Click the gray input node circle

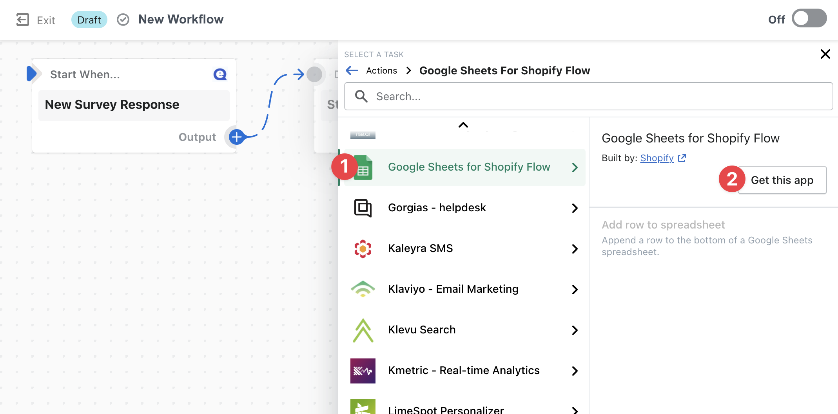(314, 74)
